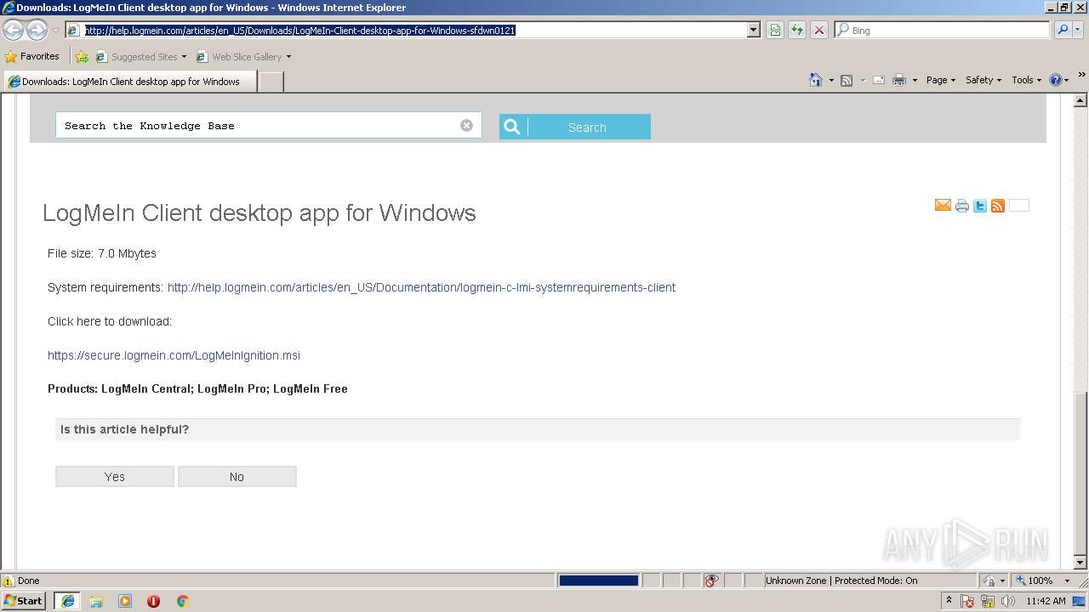Screen dimensions: 1089x612
Task: Click the Action Center flag tray icon
Action: [968, 601]
